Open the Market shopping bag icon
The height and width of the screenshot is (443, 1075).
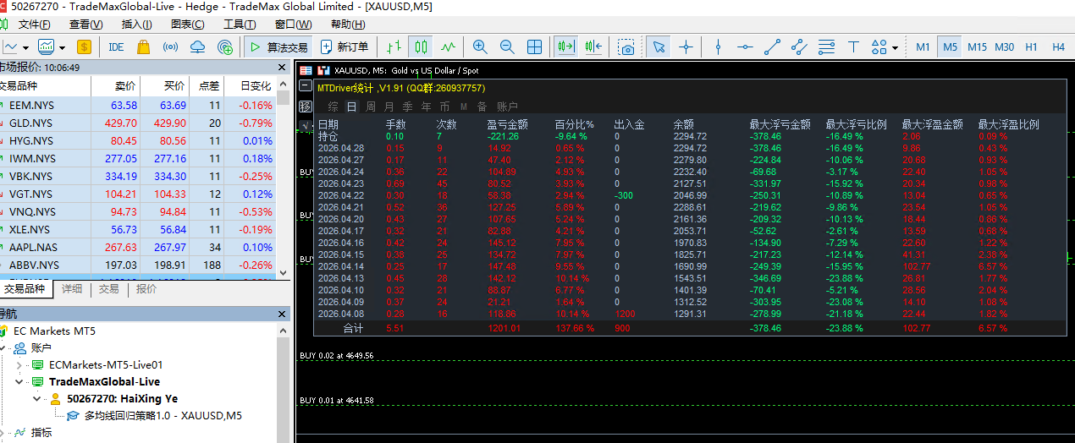pyautogui.click(x=143, y=47)
